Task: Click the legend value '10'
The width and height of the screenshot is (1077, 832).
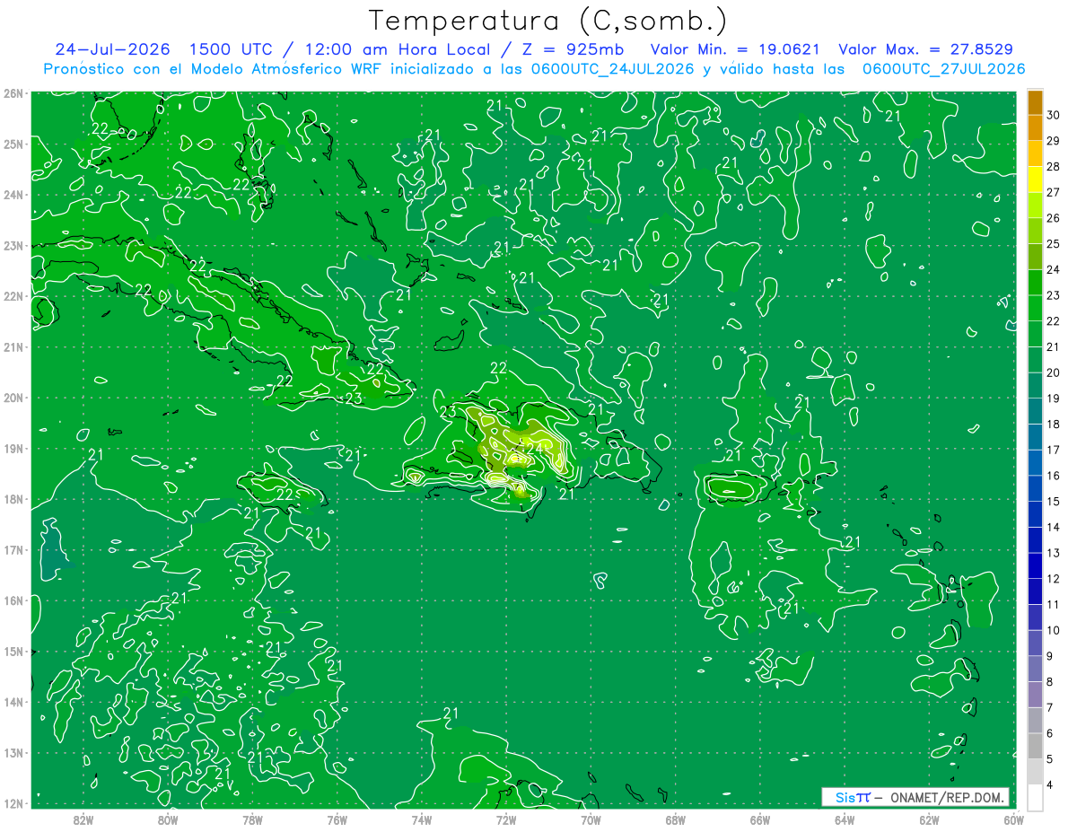Action: tap(1053, 630)
